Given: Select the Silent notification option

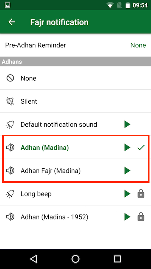Looking at the screenshot, I should click(x=75, y=101).
